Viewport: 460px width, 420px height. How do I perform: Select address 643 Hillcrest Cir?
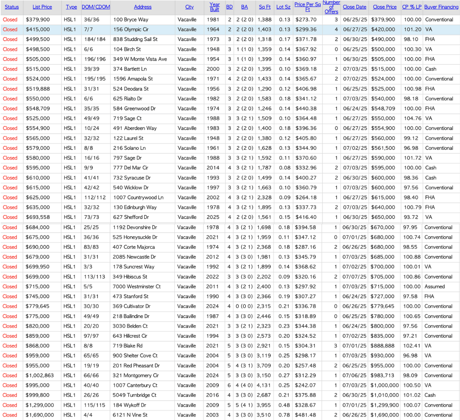coord(130,336)
